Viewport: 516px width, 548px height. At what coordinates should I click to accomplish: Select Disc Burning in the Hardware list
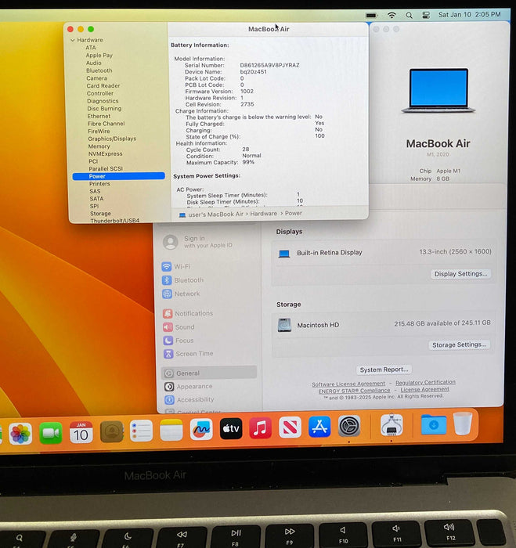click(x=104, y=109)
